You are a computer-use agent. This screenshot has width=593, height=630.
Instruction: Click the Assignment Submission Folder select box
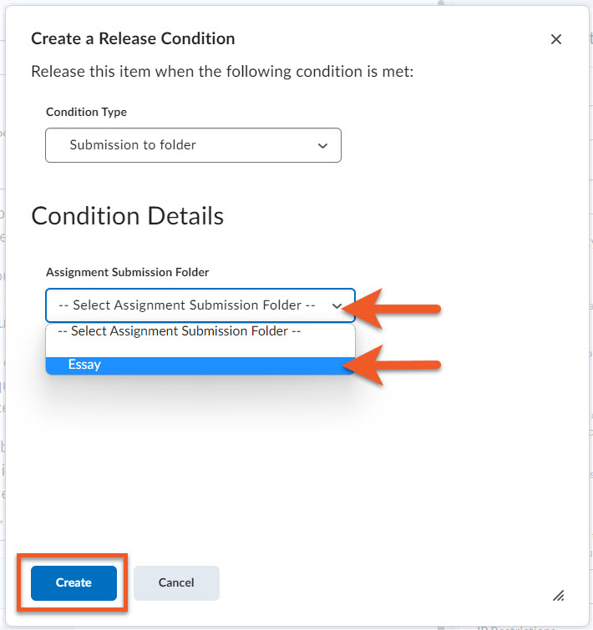[192, 305]
